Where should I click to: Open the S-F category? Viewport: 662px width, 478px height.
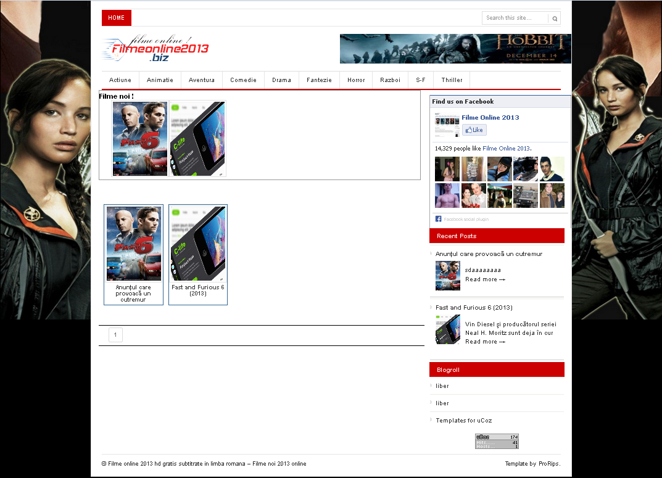point(421,80)
